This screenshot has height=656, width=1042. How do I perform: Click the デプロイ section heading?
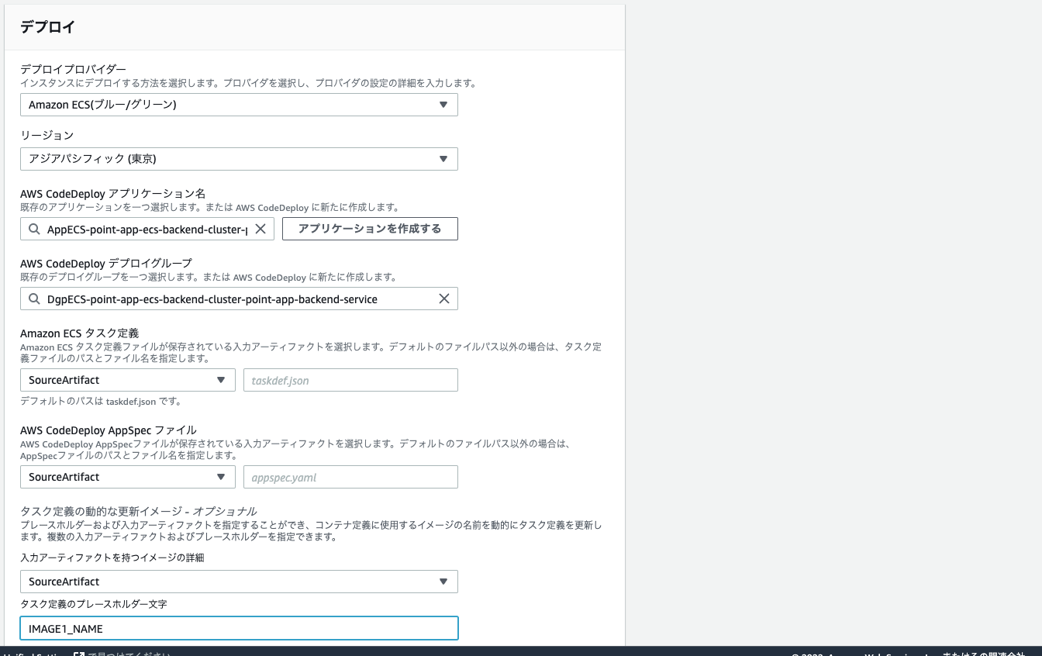pyautogui.click(x=47, y=27)
